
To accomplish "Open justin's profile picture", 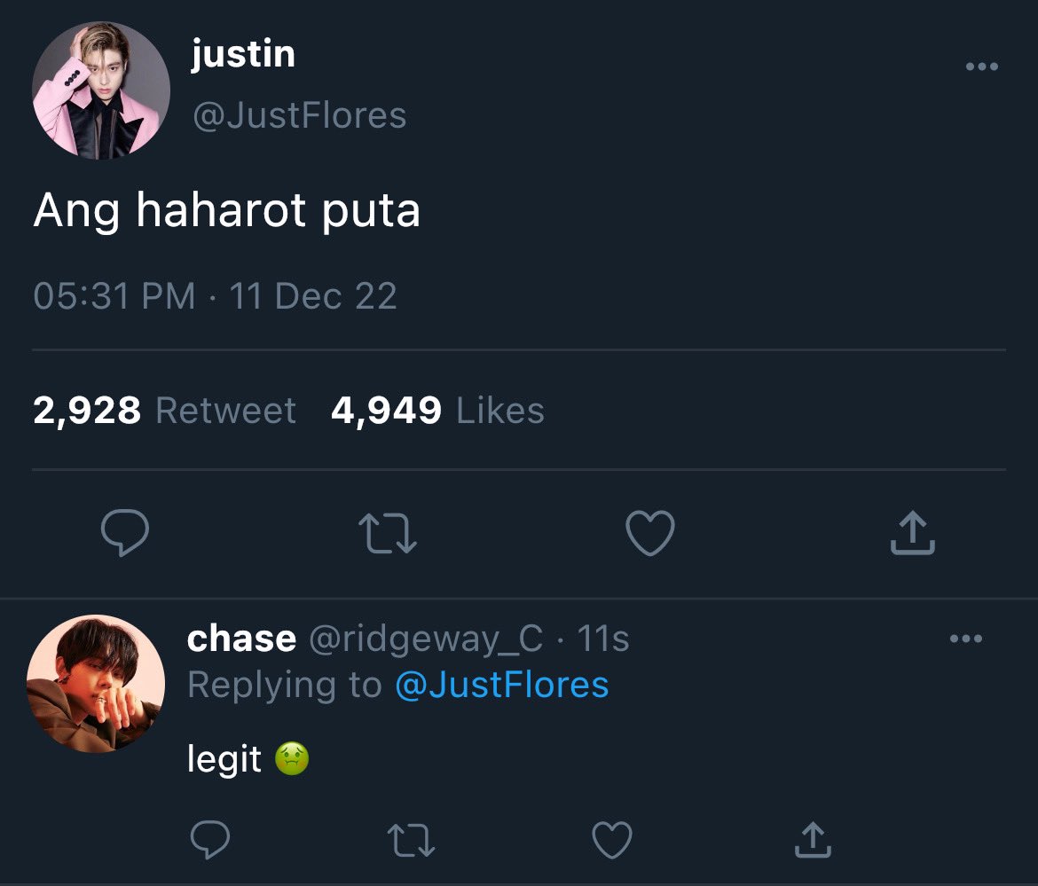I will pos(101,90).
